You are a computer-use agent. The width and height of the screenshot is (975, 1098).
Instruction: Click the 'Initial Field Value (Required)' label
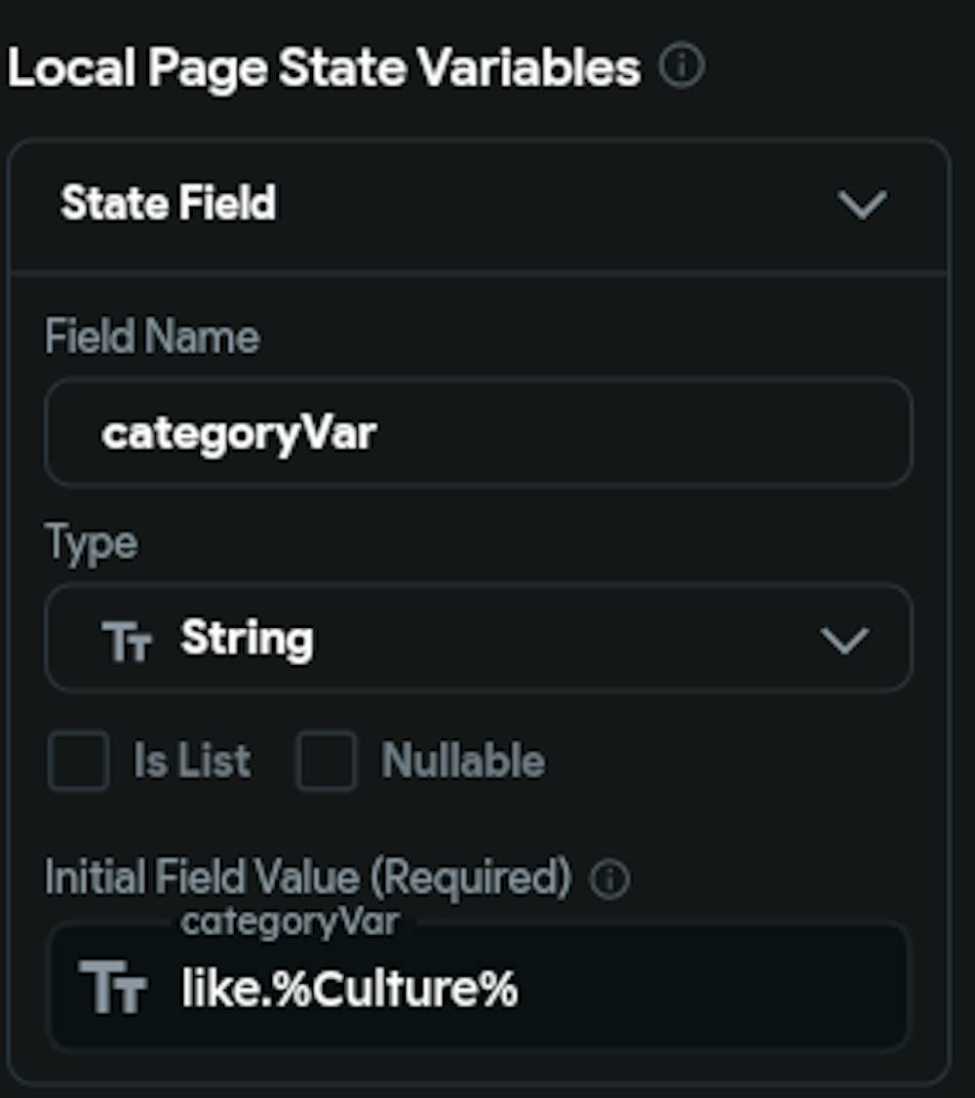pos(307,878)
